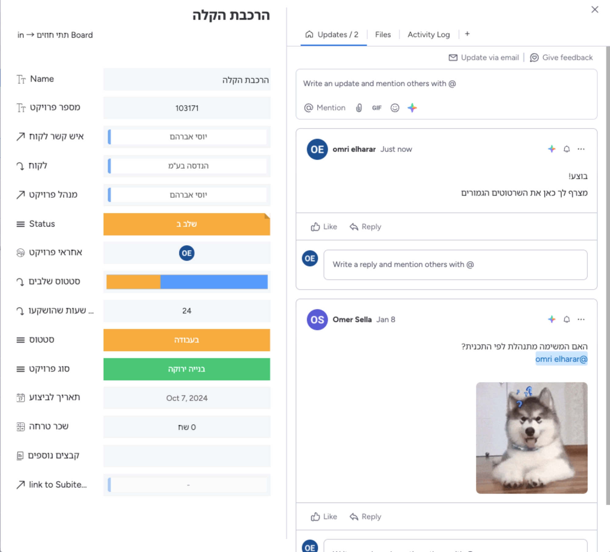Like Omer Sella's Jan 8 update
The image size is (610, 552).
point(324,517)
